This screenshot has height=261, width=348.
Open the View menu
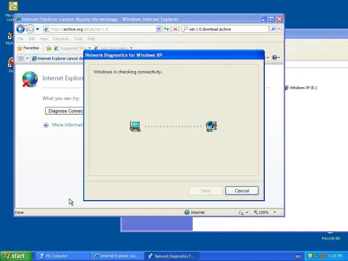[44, 39]
